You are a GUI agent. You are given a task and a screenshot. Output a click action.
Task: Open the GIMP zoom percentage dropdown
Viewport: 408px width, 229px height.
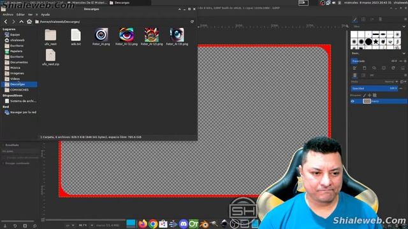tap(92, 225)
